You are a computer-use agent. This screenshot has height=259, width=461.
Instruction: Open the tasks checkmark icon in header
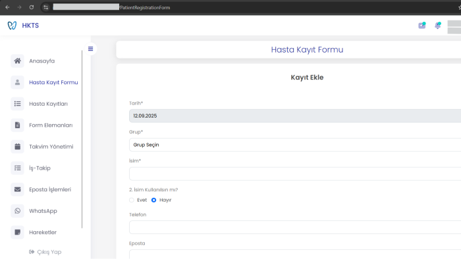[x=422, y=26]
